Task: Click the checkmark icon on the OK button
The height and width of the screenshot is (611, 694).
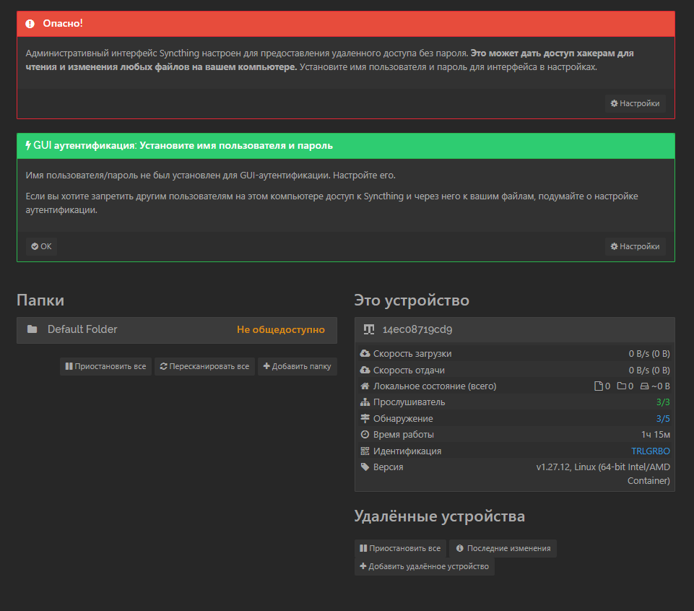Action: click(35, 246)
